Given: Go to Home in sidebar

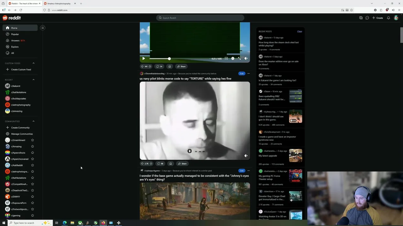Looking at the screenshot, I should [20, 28].
